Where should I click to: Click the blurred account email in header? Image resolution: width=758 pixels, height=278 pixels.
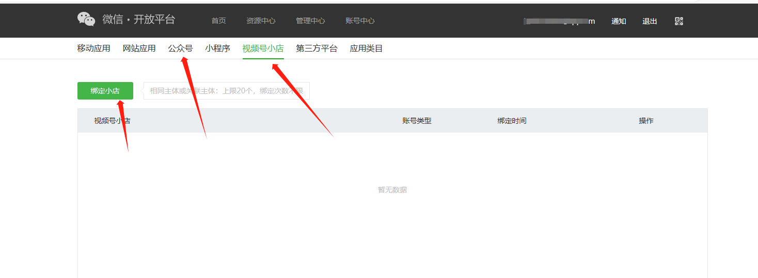click(559, 21)
